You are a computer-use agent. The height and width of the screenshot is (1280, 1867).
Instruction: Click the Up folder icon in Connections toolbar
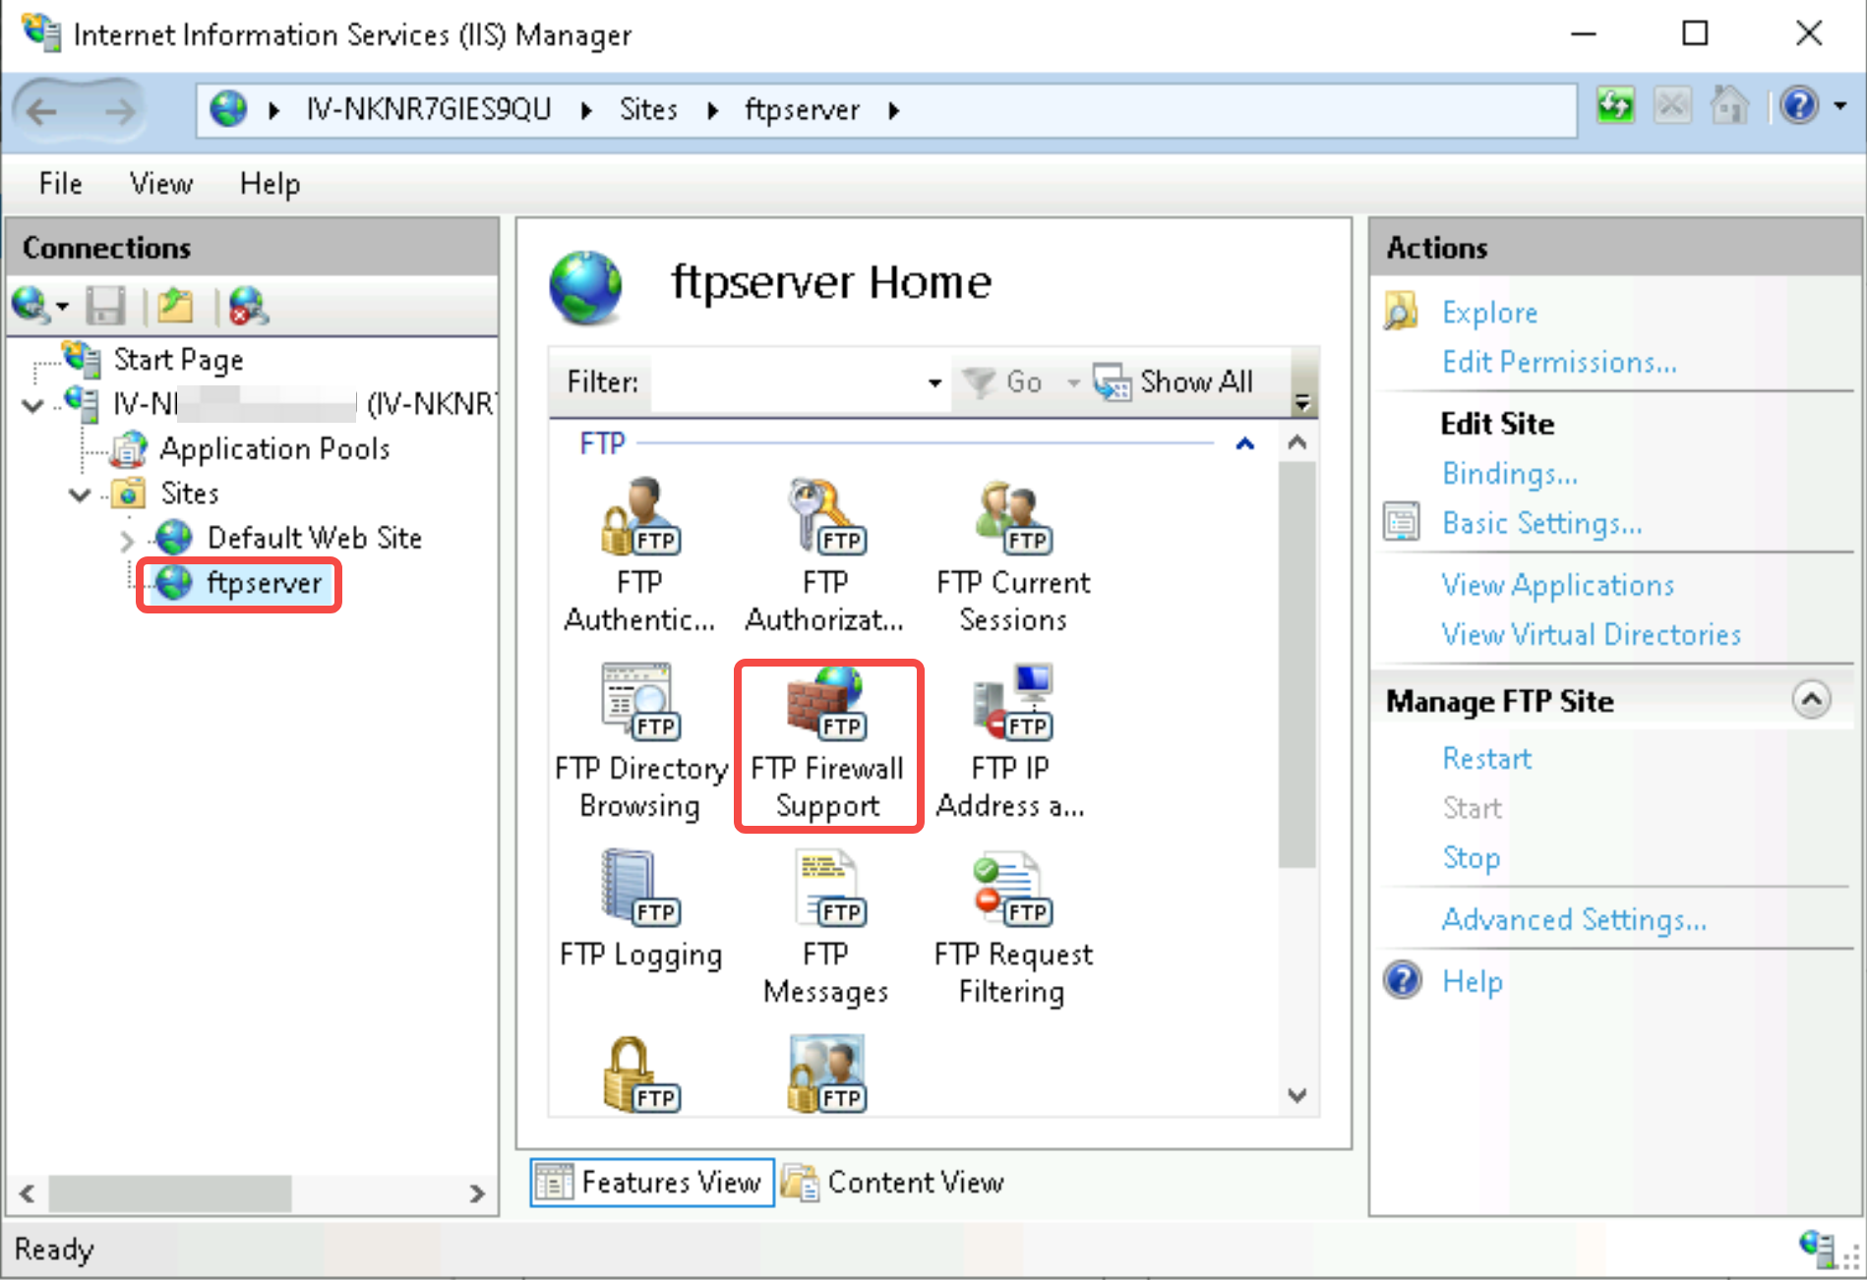coord(175,306)
